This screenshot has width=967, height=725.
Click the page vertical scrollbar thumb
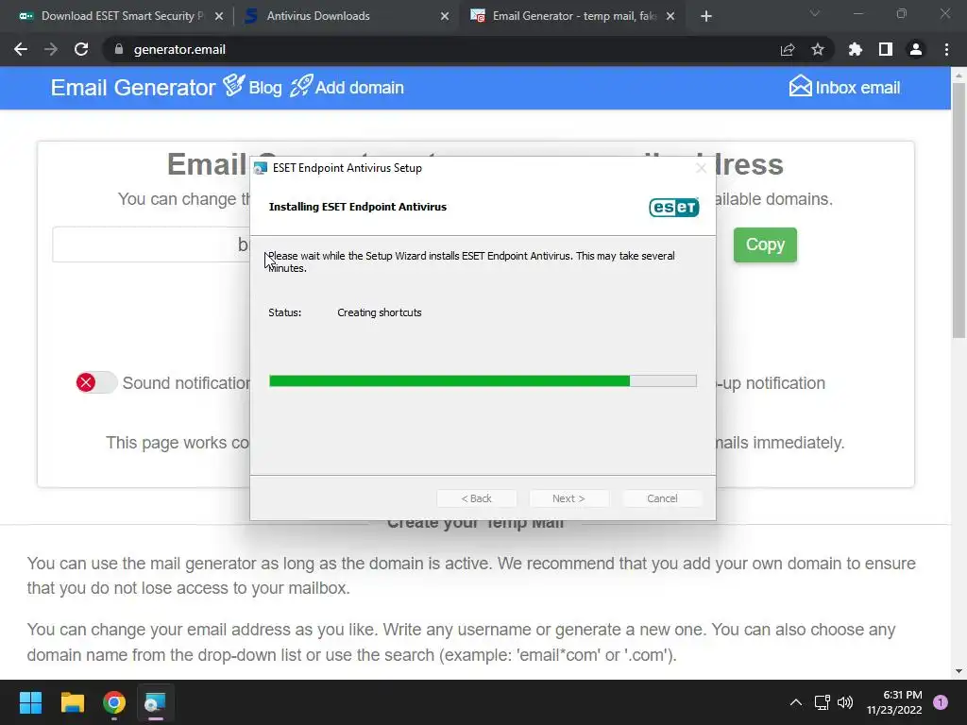[x=959, y=210]
